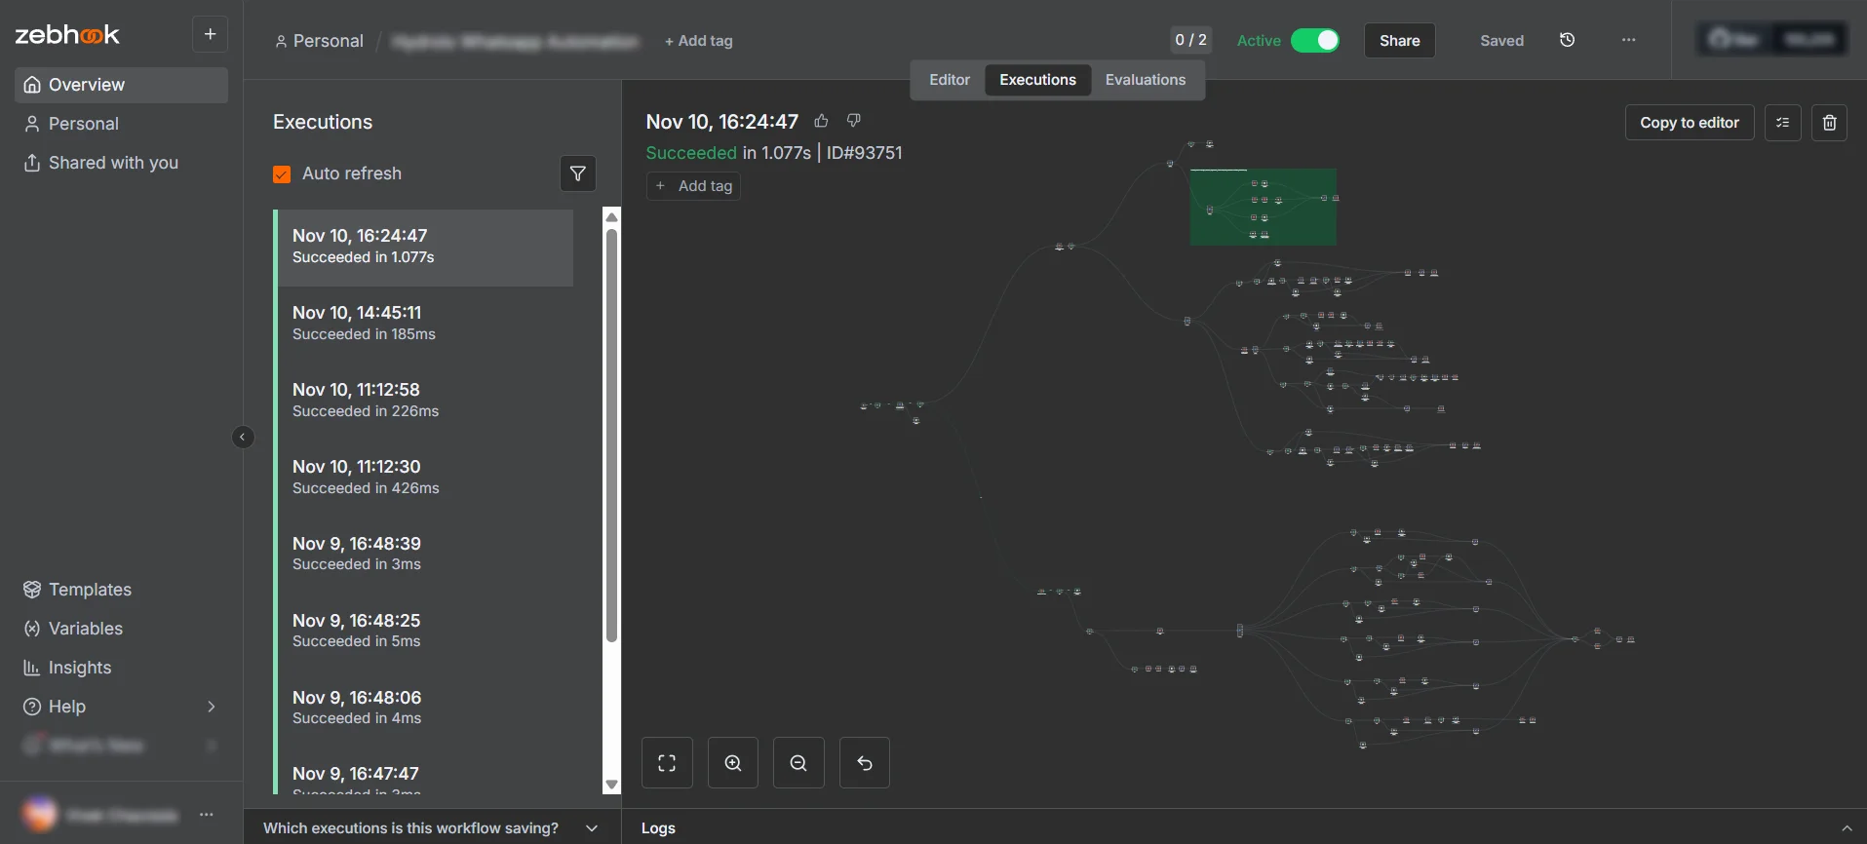Click the thumbs down icon for execution
The width and height of the screenshot is (1867, 844).
click(x=854, y=121)
